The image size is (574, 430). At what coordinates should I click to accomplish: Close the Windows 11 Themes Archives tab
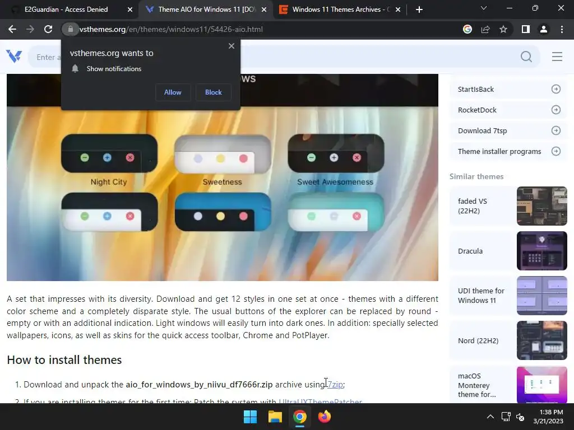tap(398, 10)
